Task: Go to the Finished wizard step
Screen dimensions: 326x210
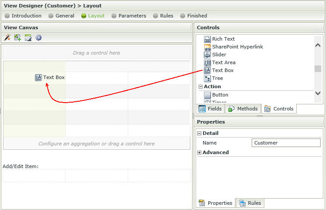Action: point(193,16)
